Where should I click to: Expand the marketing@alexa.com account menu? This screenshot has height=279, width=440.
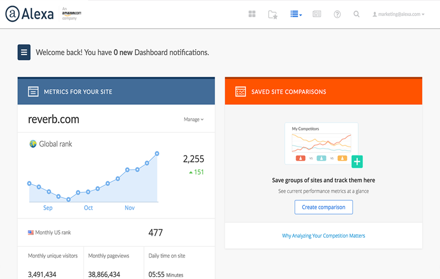[398, 14]
